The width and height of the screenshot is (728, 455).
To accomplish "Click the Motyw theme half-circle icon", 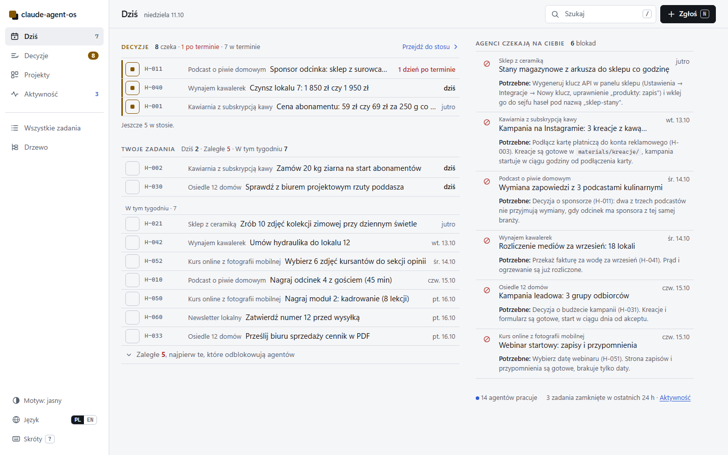I will 16,400.
